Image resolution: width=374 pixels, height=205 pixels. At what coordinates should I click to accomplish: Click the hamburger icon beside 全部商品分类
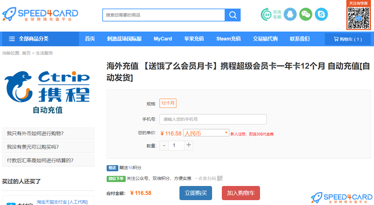pyautogui.click(x=12, y=39)
